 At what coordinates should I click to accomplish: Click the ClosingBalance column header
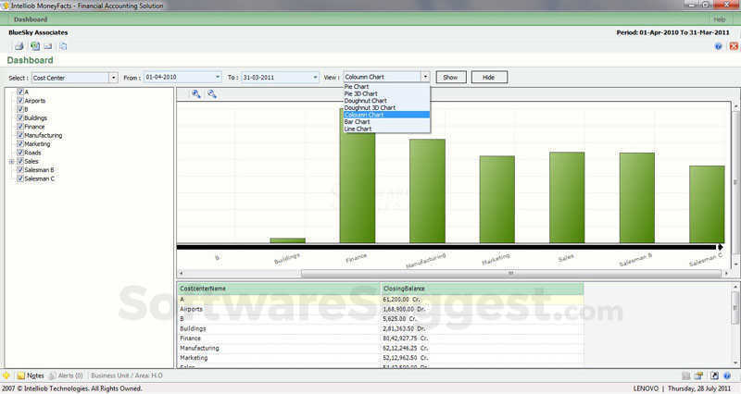(482, 289)
